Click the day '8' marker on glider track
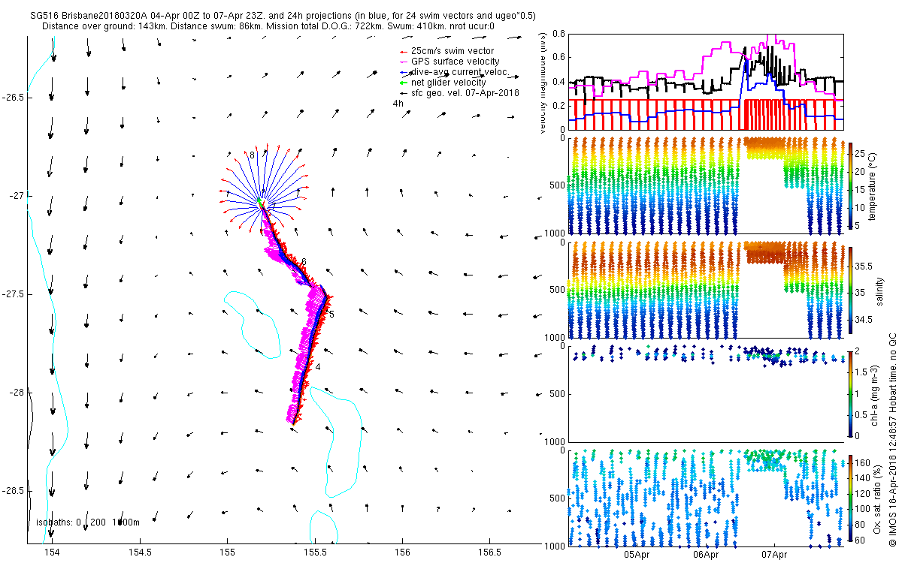 pyautogui.click(x=253, y=155)
